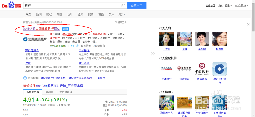Close the related info side panel
The width and height of the screenshot is (255, 117).
click(248, 24)
